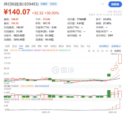Click the 今开 value 113.00
The image size is (125, 115).
click(46, 19)
